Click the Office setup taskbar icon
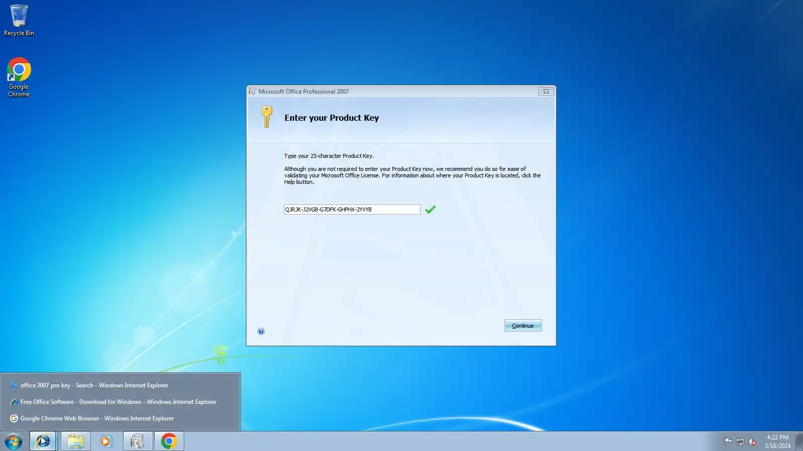 coord(138,441)
